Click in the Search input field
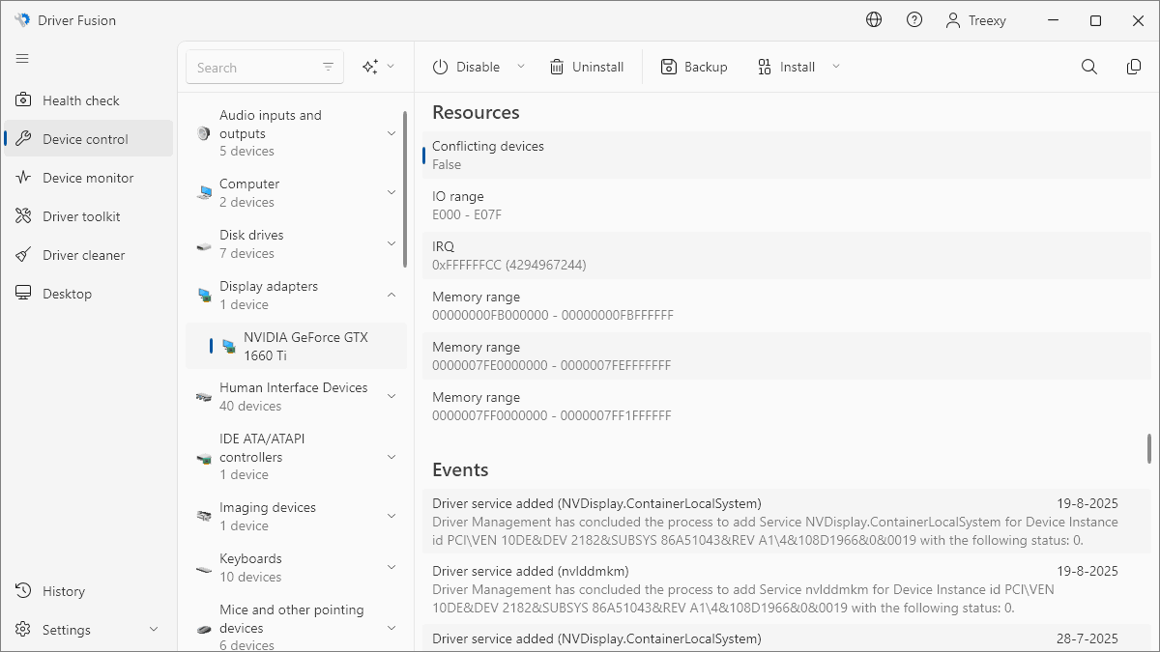The width and height of the screenshot is (1160, 652). coord(253,68)
